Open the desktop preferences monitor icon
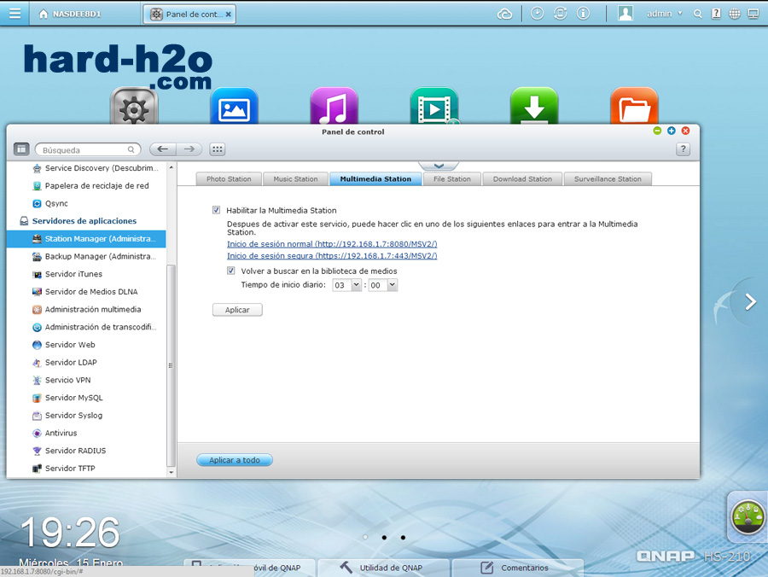Image resolution: width=768 pixels, height=577 pixels. click(x=753, y=14)
